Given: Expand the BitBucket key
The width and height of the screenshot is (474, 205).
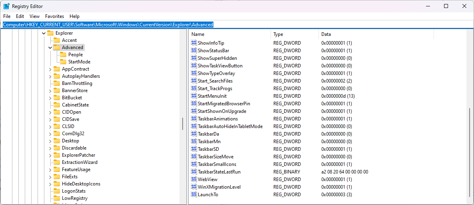Looking at the screenshot, I should tap(50, 98).
